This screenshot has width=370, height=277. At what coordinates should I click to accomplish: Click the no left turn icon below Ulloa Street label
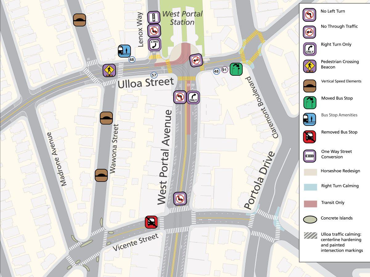[180, 97]
